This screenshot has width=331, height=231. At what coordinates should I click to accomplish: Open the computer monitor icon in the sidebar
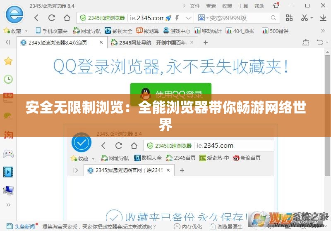pyautogui.click(x=8, y=190)
